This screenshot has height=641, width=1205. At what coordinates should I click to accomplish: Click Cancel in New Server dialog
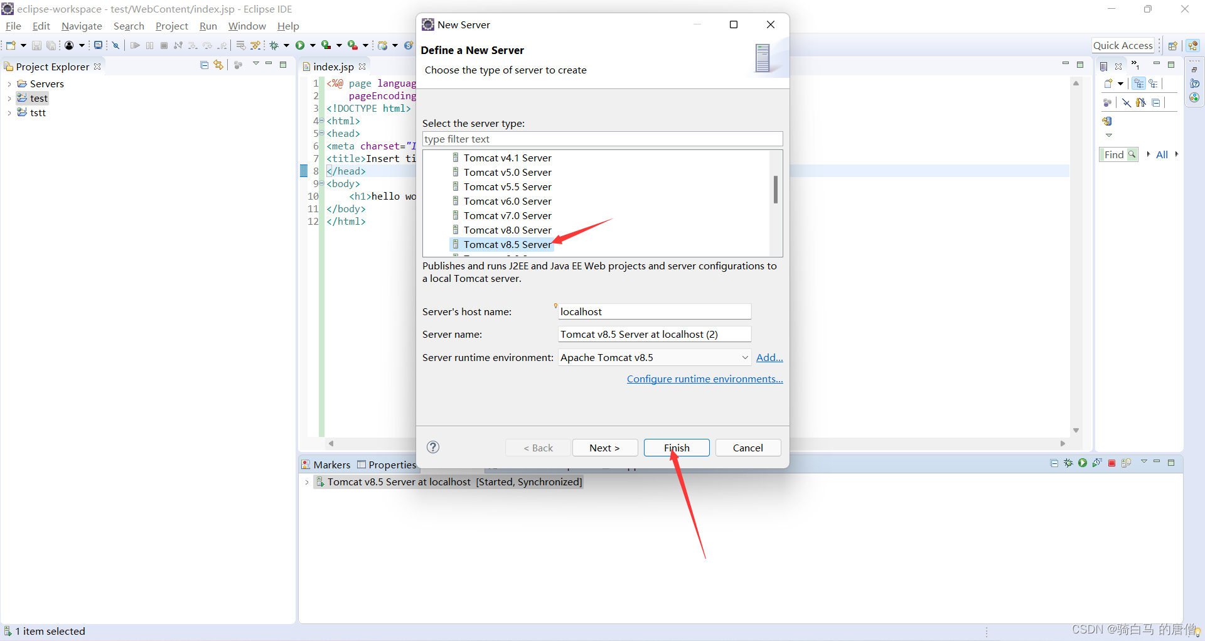(748, 448)
